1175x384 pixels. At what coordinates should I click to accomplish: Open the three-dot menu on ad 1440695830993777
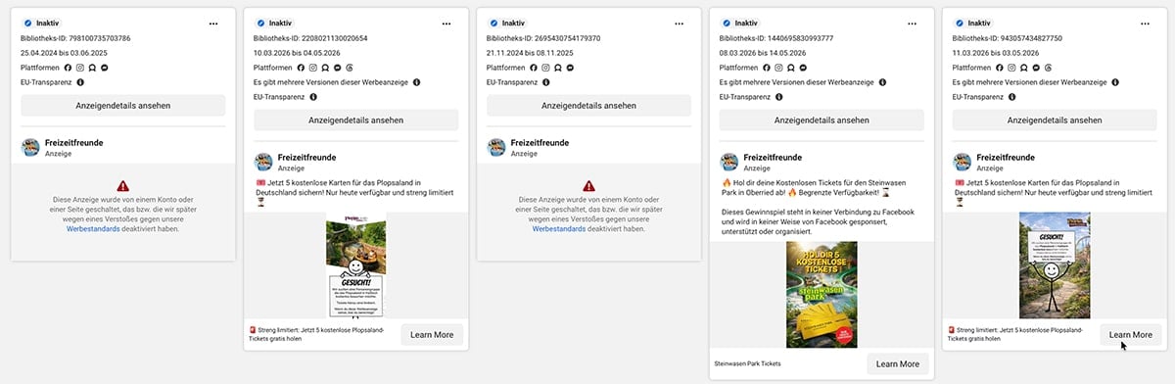point(912,23)
